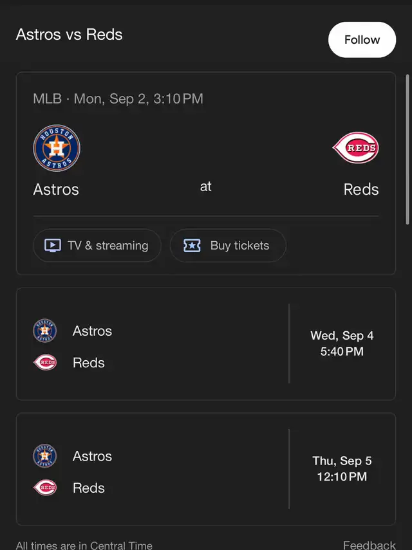
Task: Open the Feedback link
Action: tap(369, 545)
